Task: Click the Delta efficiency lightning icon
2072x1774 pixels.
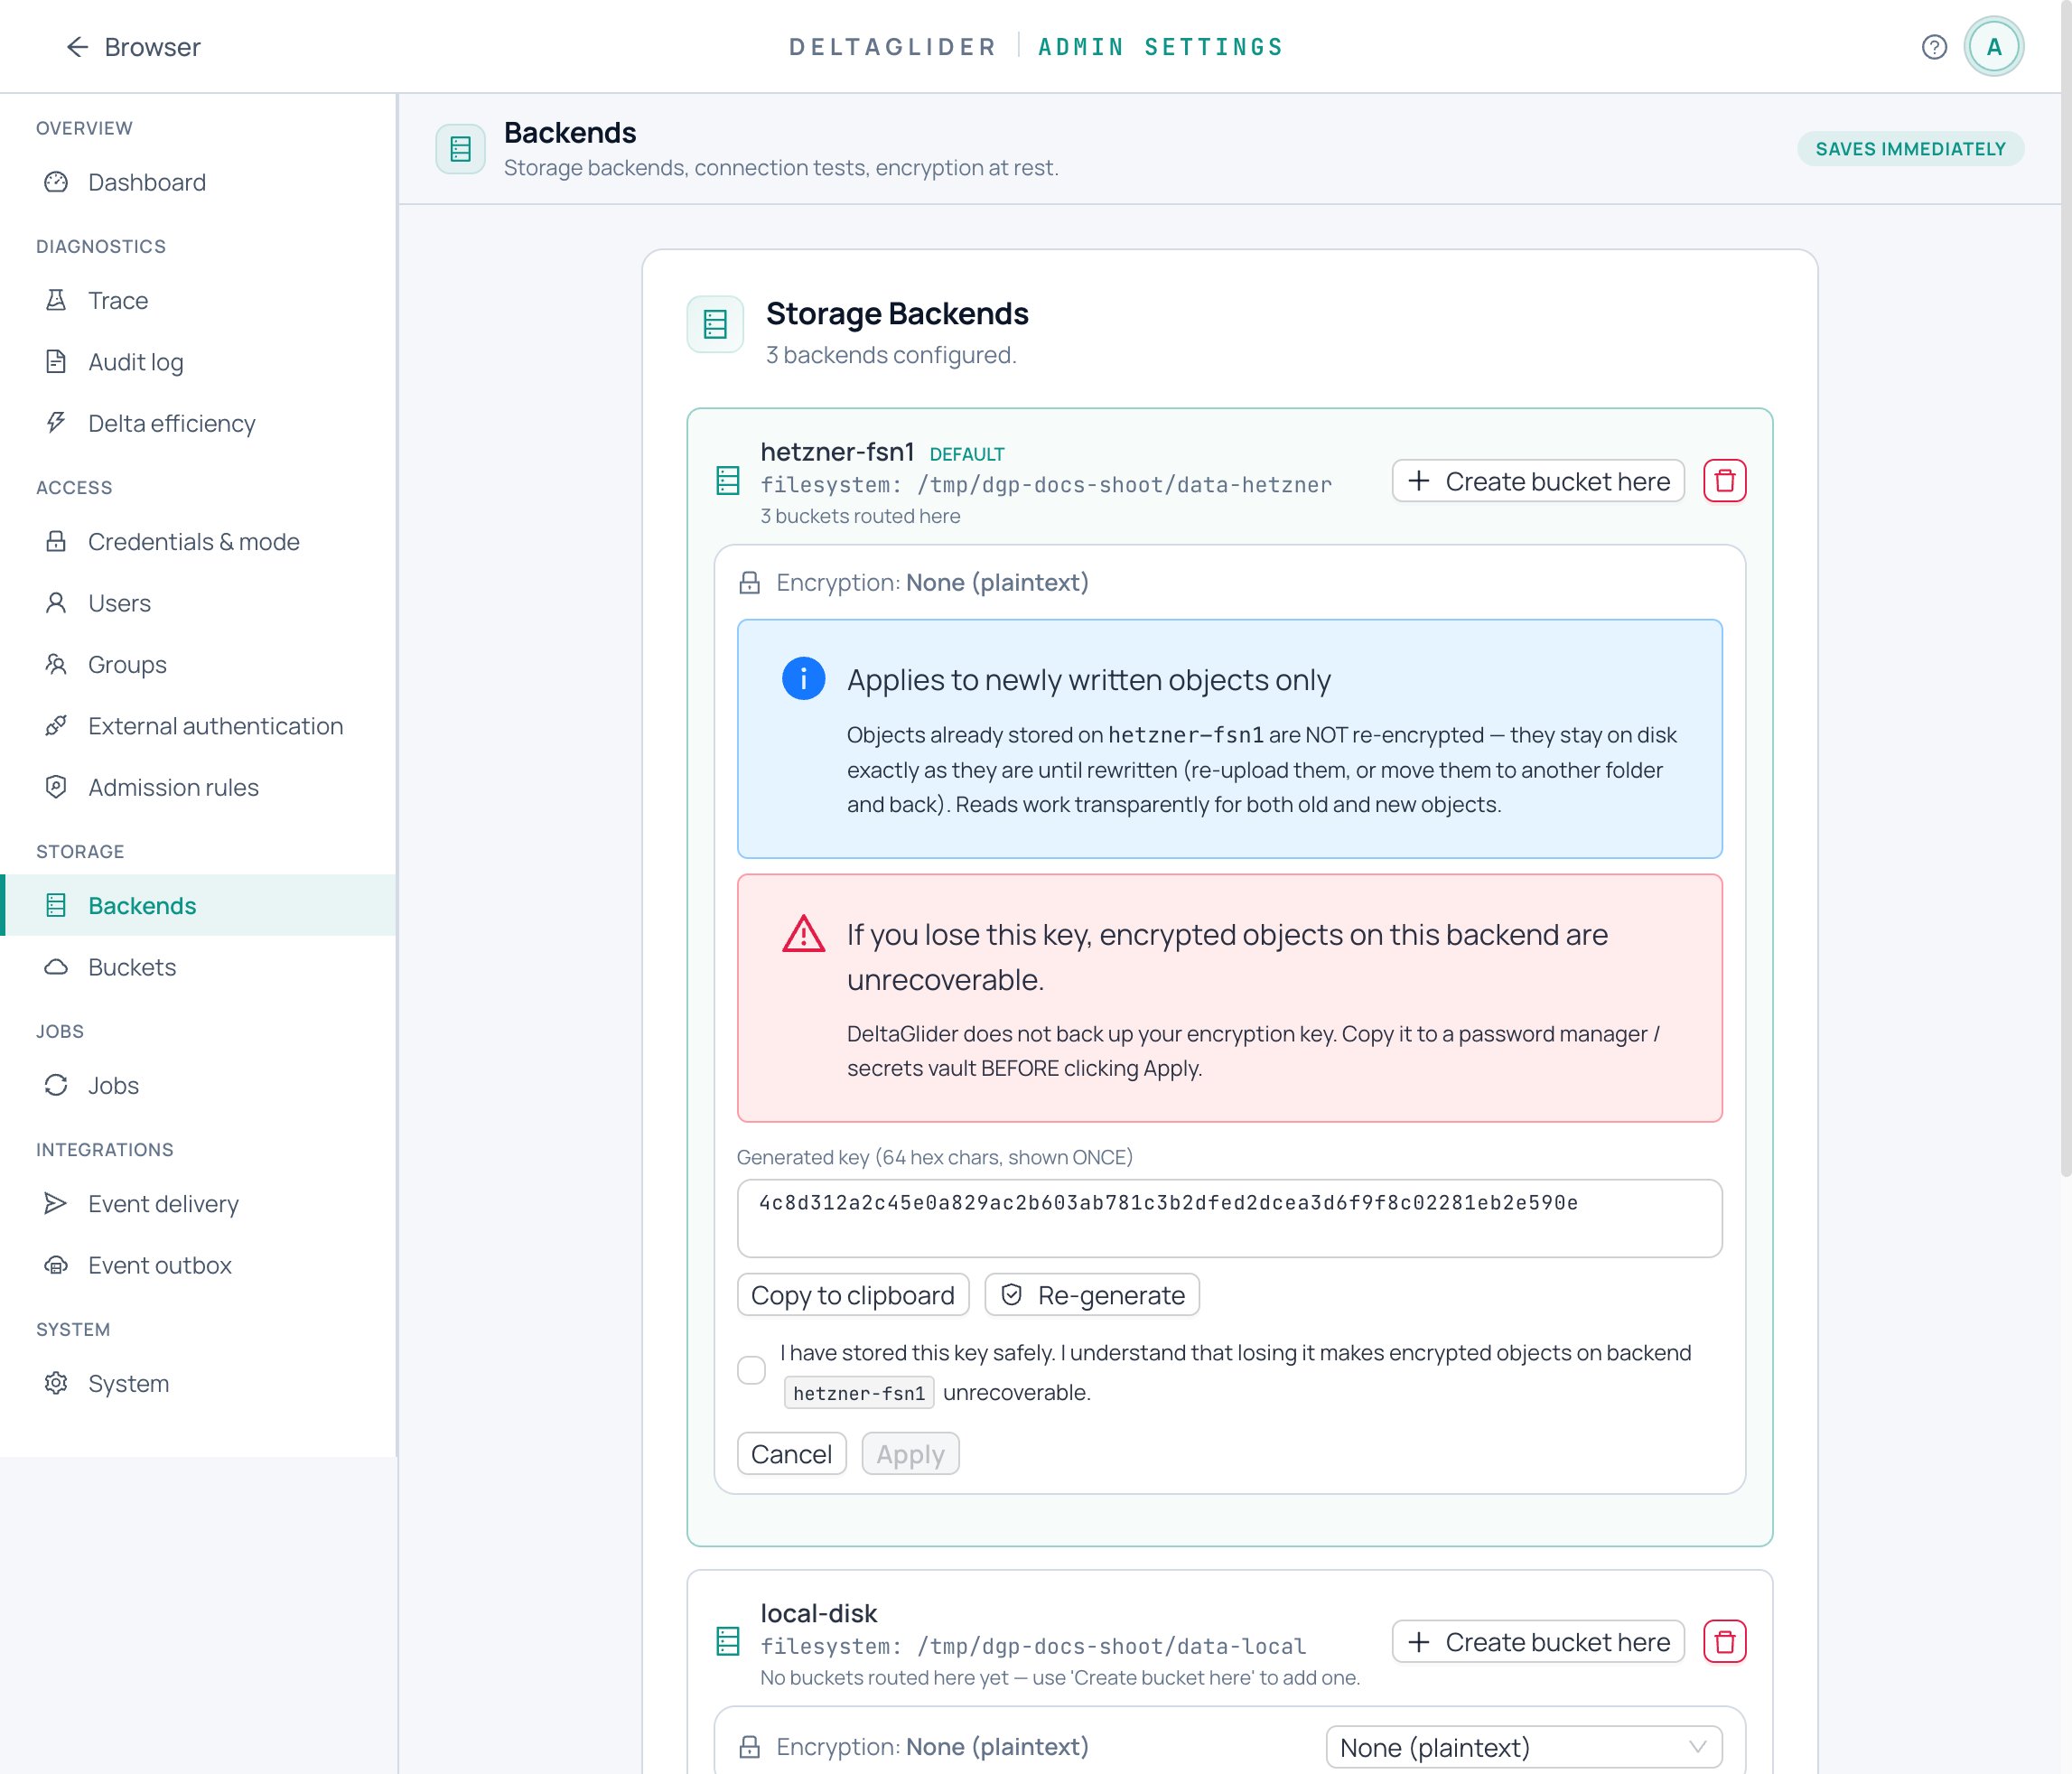Action: (56, 423)
